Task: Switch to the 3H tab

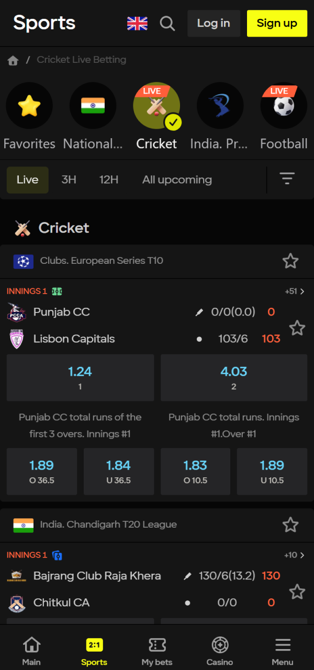Action: (x=69, y=180)
